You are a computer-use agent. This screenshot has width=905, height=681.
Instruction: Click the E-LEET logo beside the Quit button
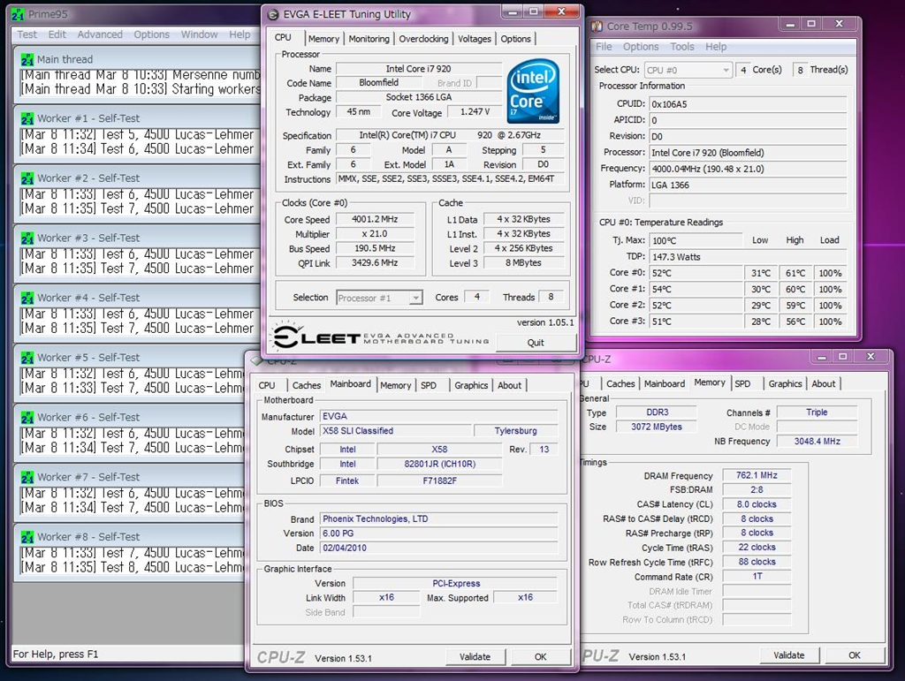click(315, 337)
